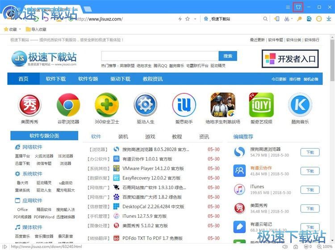Click the blue video-search icon in toolbar

point(309,19)
